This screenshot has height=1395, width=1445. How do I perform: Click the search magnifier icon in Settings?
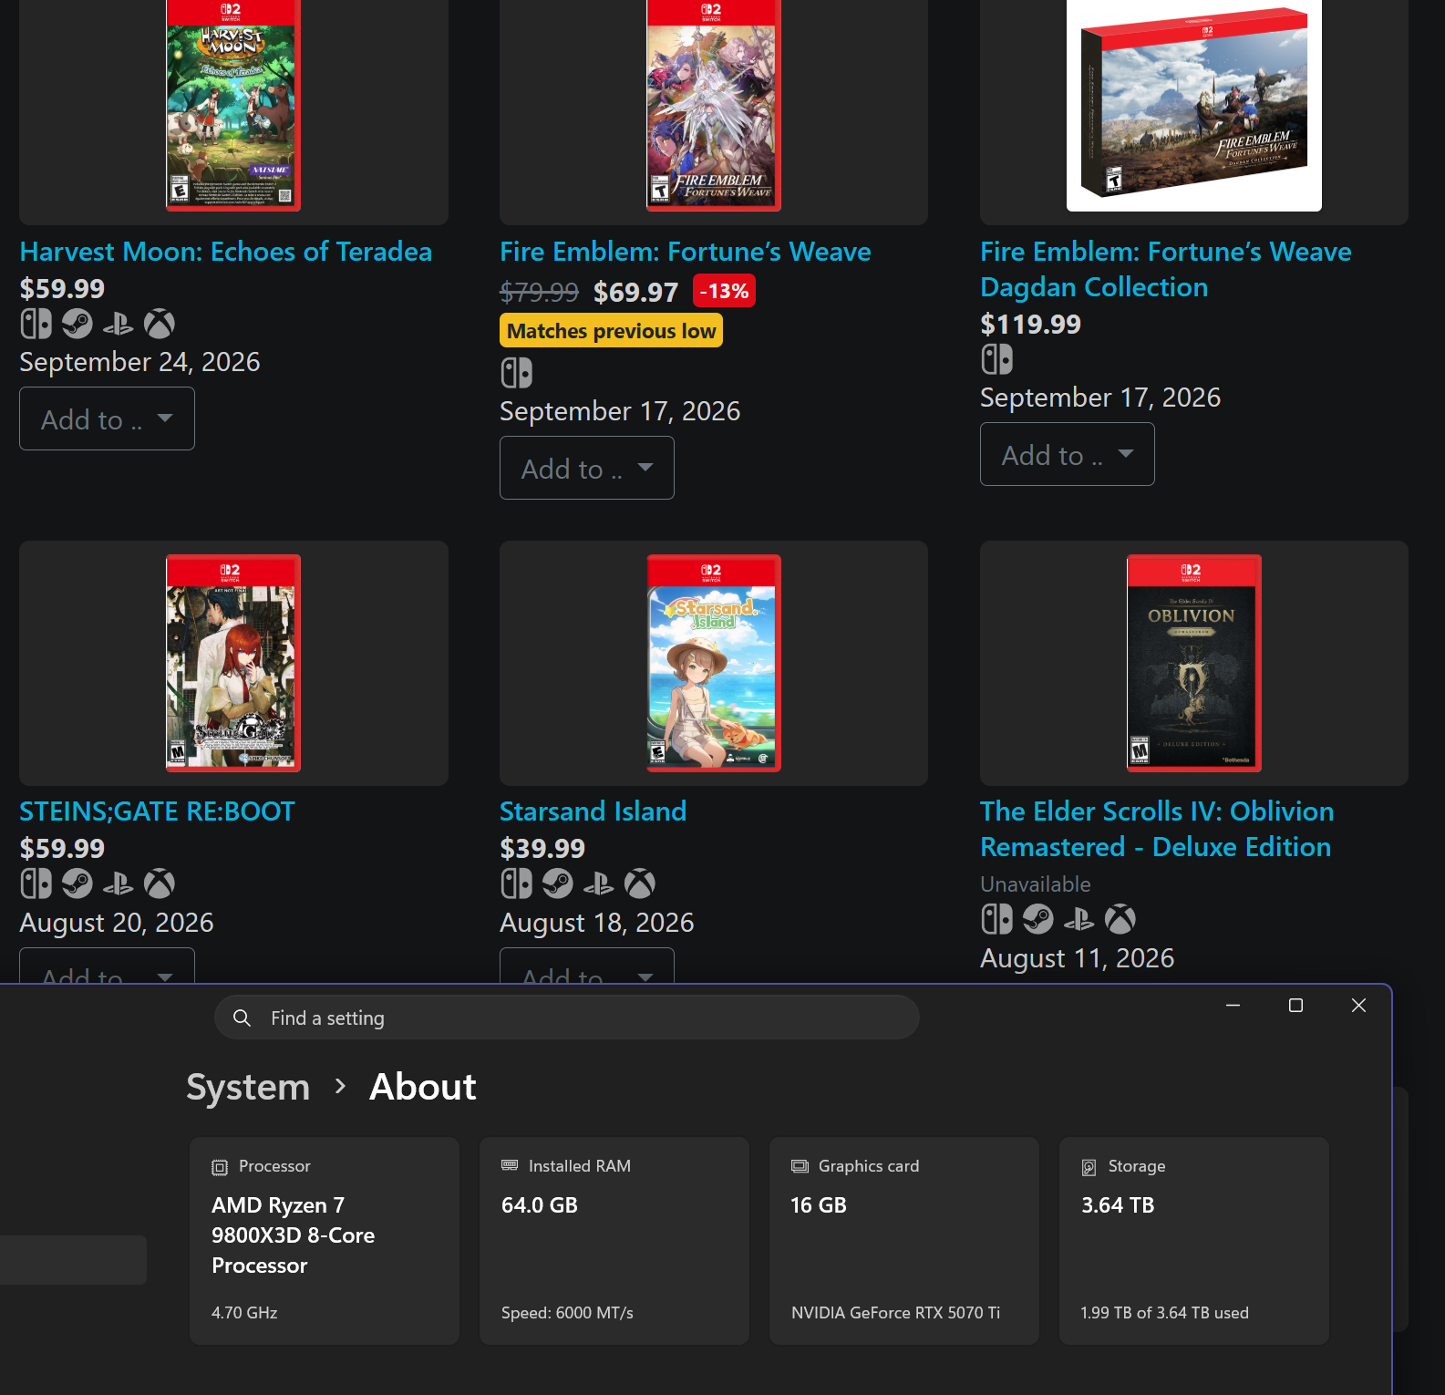click(242, 1018)
